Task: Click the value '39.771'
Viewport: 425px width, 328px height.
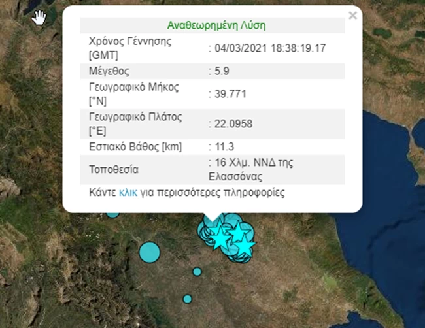Action: coord(230,94)
